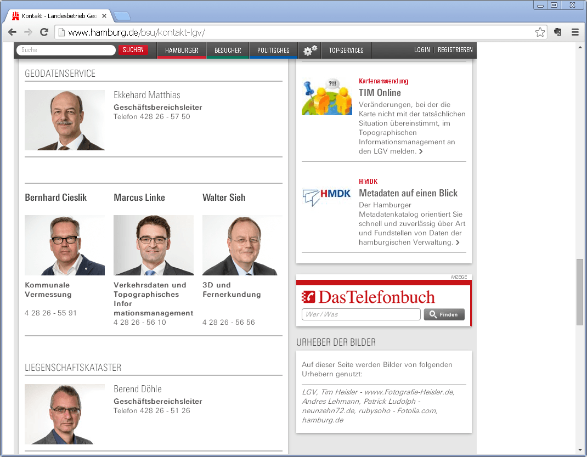The image size is (587, 457).
Task: Open the gear icon in the navigation bar
Action: (309, 50)
